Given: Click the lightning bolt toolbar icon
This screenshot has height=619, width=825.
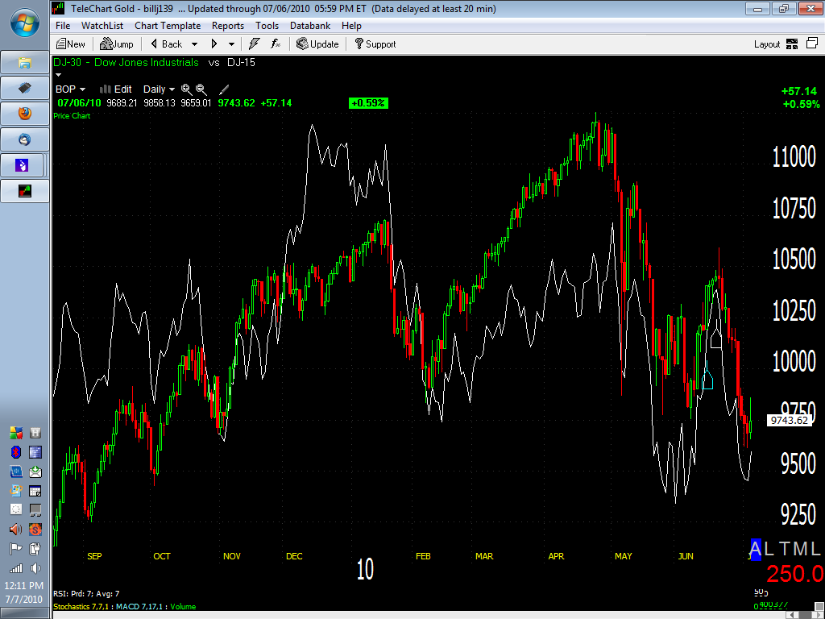Looking at the screenshot, I should [254, 44].
